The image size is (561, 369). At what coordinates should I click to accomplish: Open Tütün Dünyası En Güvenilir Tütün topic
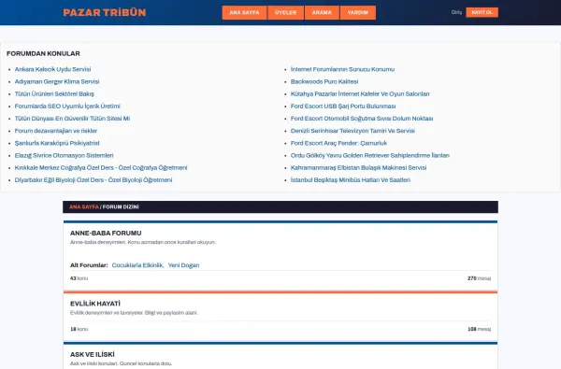(x=72, y=119)
